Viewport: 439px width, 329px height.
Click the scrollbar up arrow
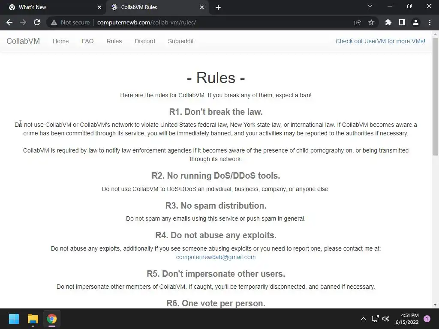click(436, 34)
